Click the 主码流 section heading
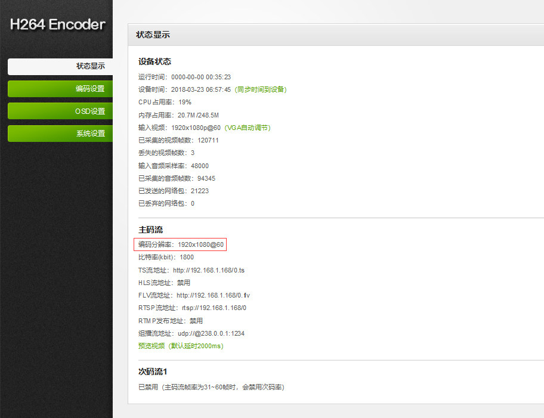The image size is (544, 418). coord(150,230)
